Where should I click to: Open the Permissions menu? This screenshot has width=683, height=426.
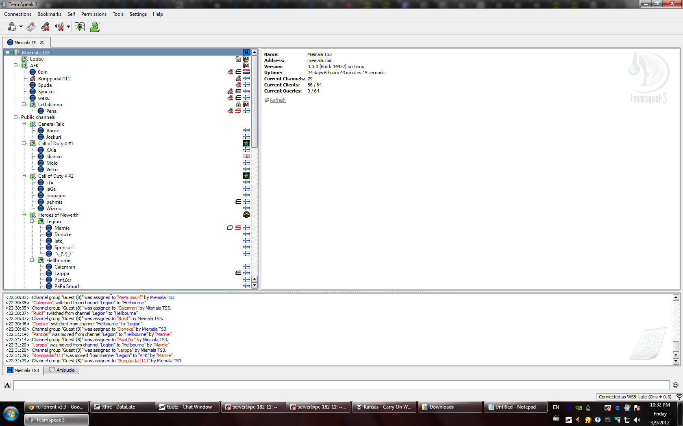coord(94,14)
